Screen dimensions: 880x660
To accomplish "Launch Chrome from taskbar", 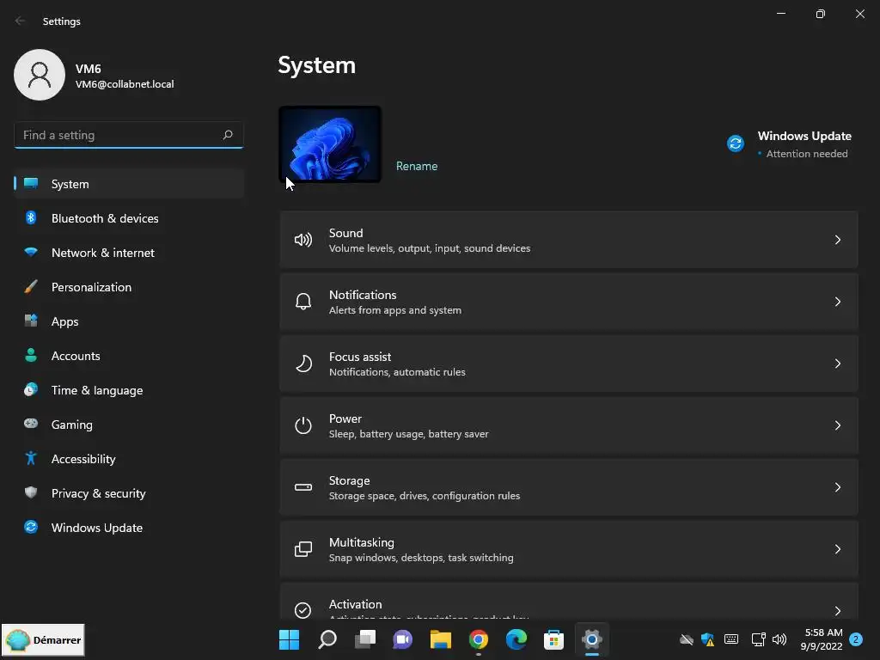I will point(478,639).
